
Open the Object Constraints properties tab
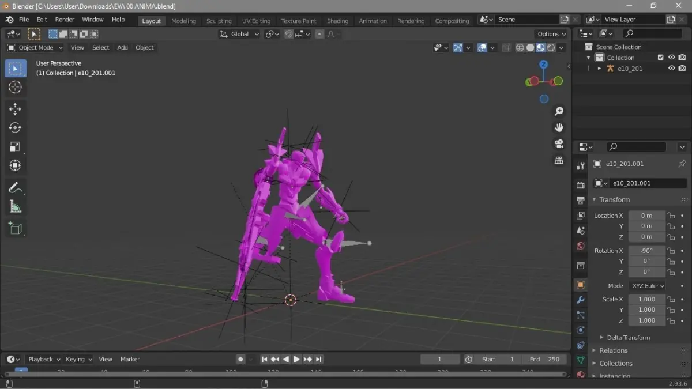pos(581,345)
